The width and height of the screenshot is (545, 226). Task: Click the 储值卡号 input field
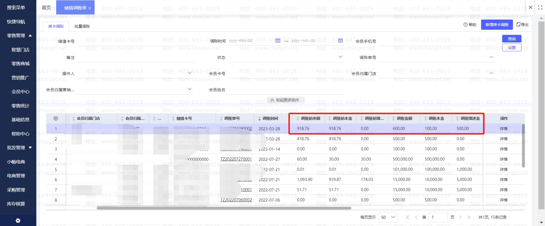click(136, 41)
